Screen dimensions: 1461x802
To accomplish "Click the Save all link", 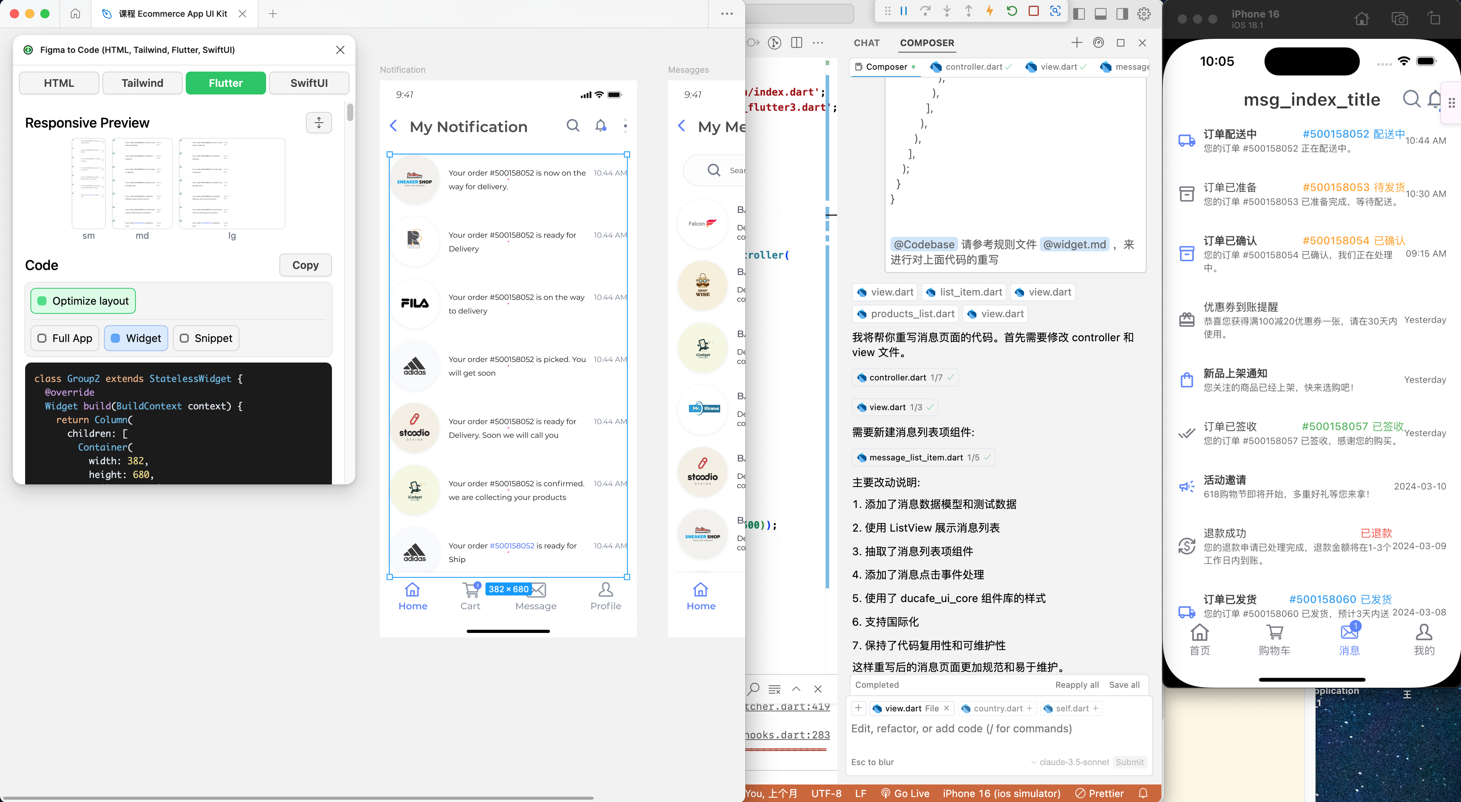I will click(1124, 685).
